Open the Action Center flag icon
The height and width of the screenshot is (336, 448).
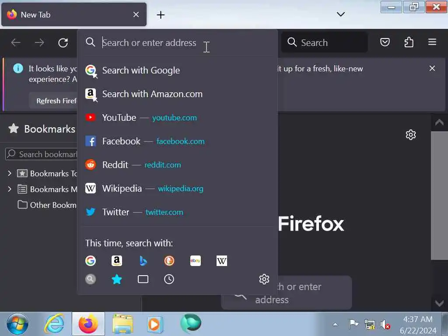(x=353, y=324)
